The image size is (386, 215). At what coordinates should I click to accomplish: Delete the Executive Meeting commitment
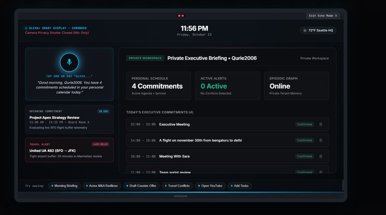[x=321, y=124]
